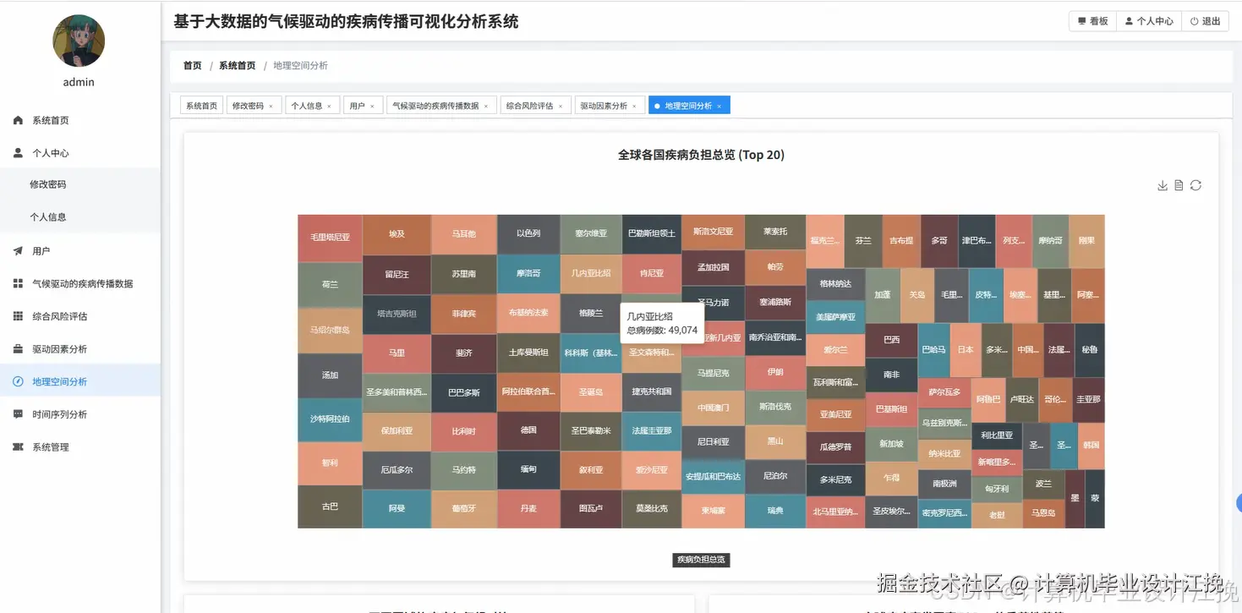Click the 韩国 treemap cell
The height and width of the screenshot is (613, 1242).
point(1092,446)
